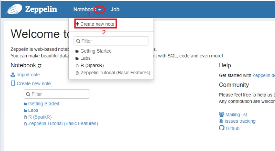Open Zeppelin Tutorial (Basic Features) from dropdown
The image size is (275, 151).
point(113,73)
